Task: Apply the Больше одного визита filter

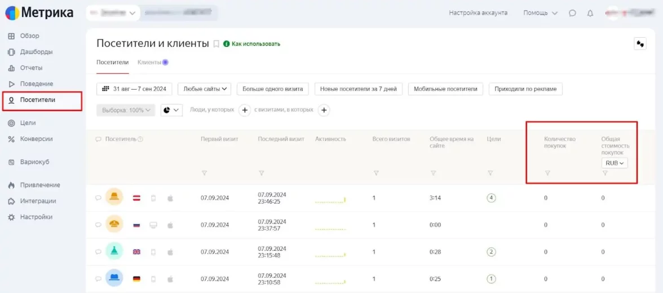Action: (x=273, y=89)
